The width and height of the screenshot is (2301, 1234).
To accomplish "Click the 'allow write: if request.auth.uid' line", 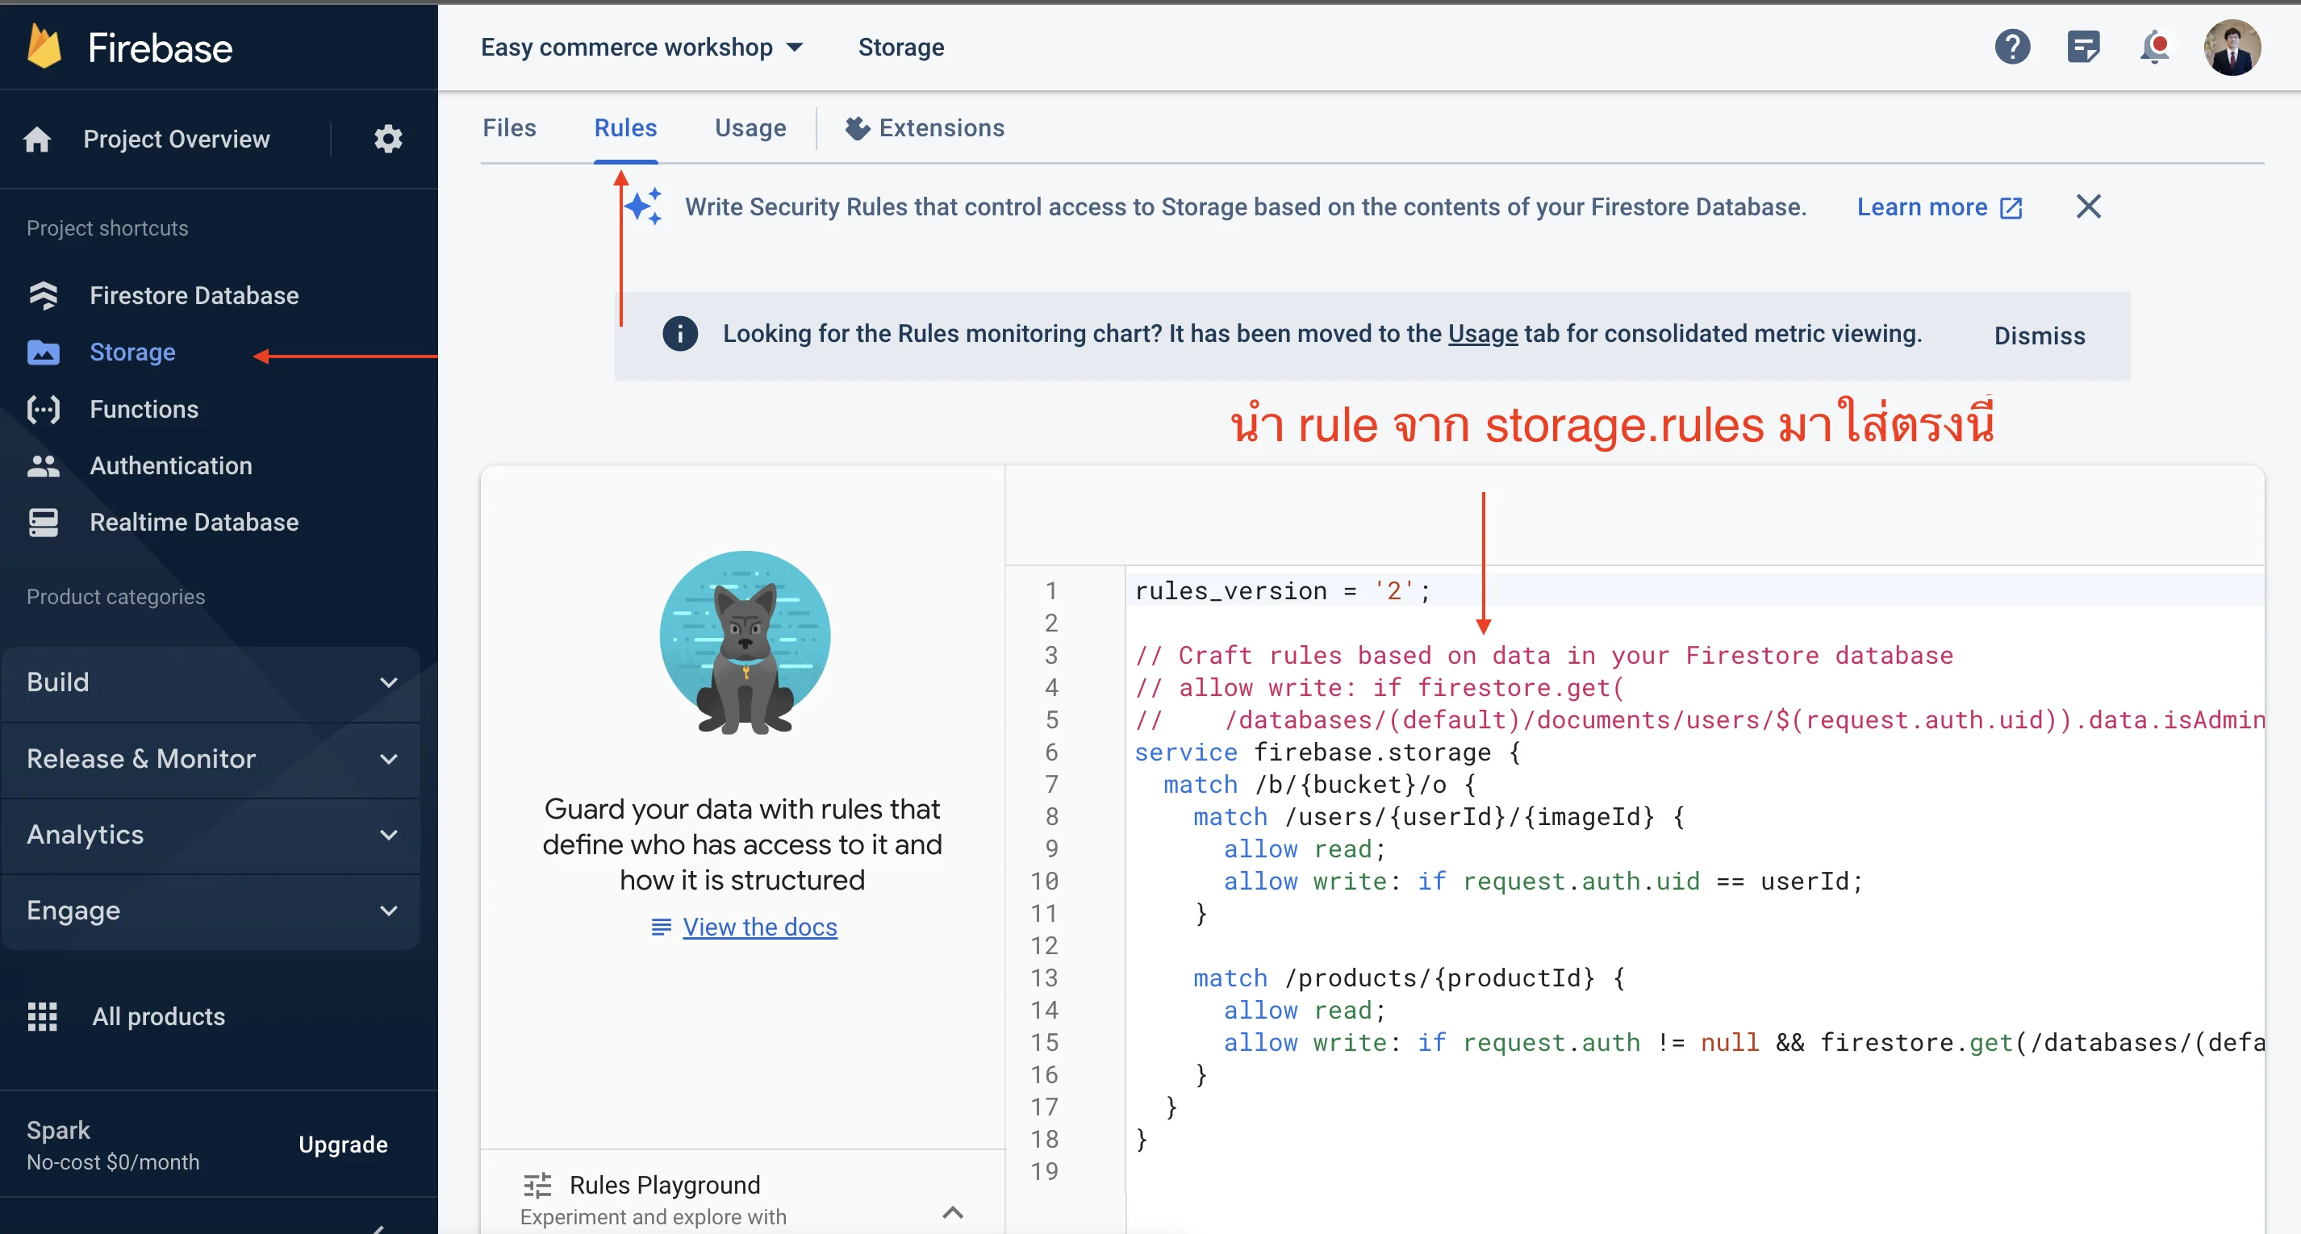I will point(1543,882).
